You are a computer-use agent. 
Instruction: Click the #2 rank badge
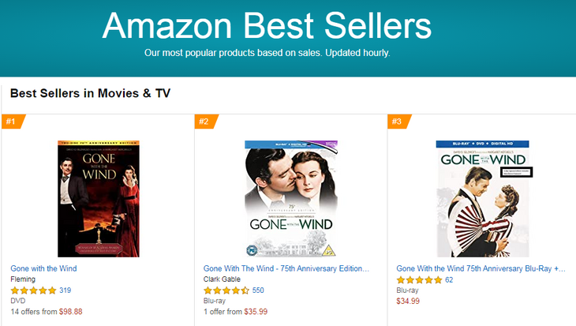(204, 122)
